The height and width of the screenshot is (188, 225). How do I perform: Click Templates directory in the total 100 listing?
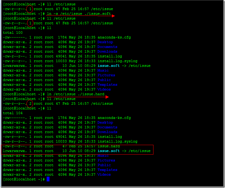tap(107, 85)
